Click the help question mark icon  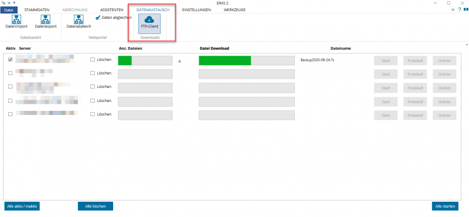460,10
